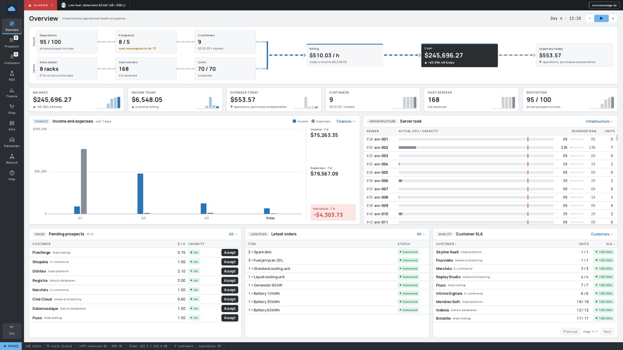The height and width of the screenshot is (350, 623).
Task: Open the Overview sidebar icon
Action: 12,26
